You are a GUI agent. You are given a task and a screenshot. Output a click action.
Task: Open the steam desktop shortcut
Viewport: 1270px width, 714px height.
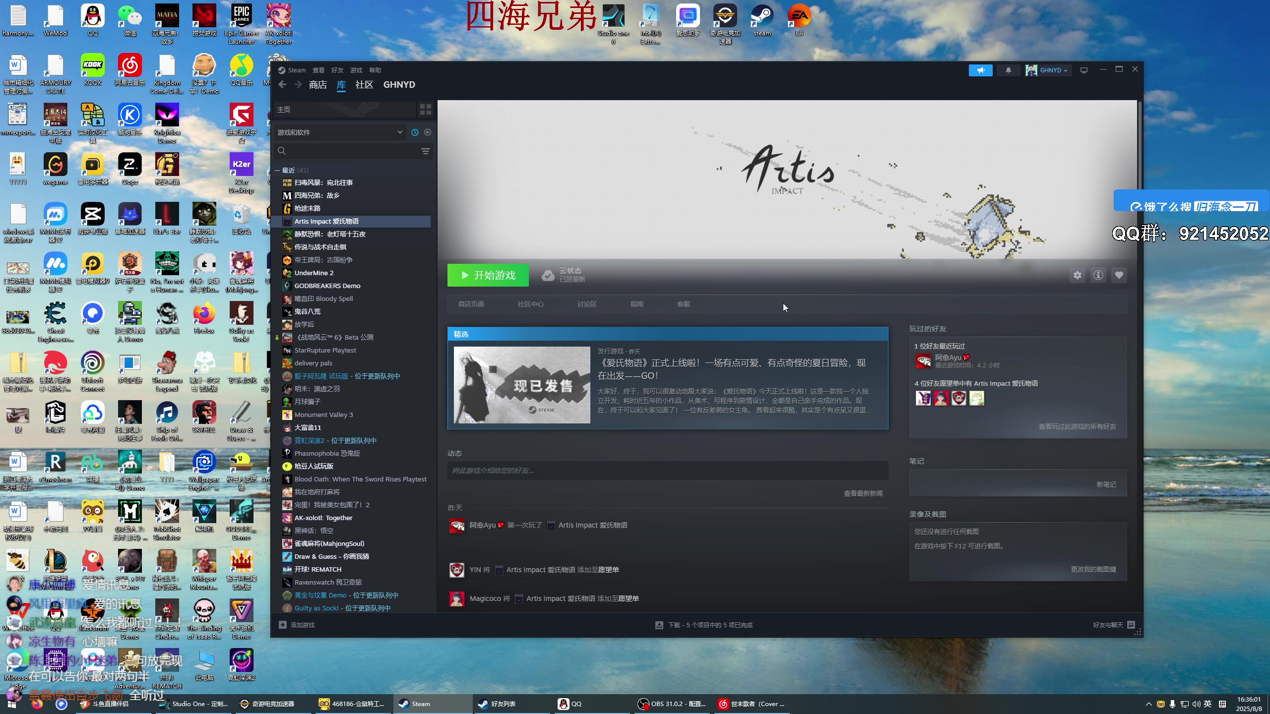click(762, 20)
